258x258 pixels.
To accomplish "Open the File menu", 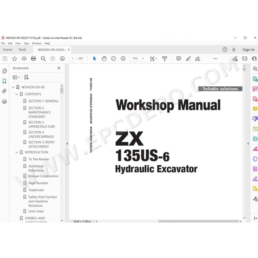I will (x=3, y=43).
